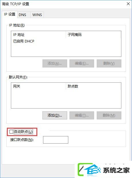132x178 pixels.
Task: Click the 编辑(E)... button
Action: pyautogui.click(x=82, y=63)
